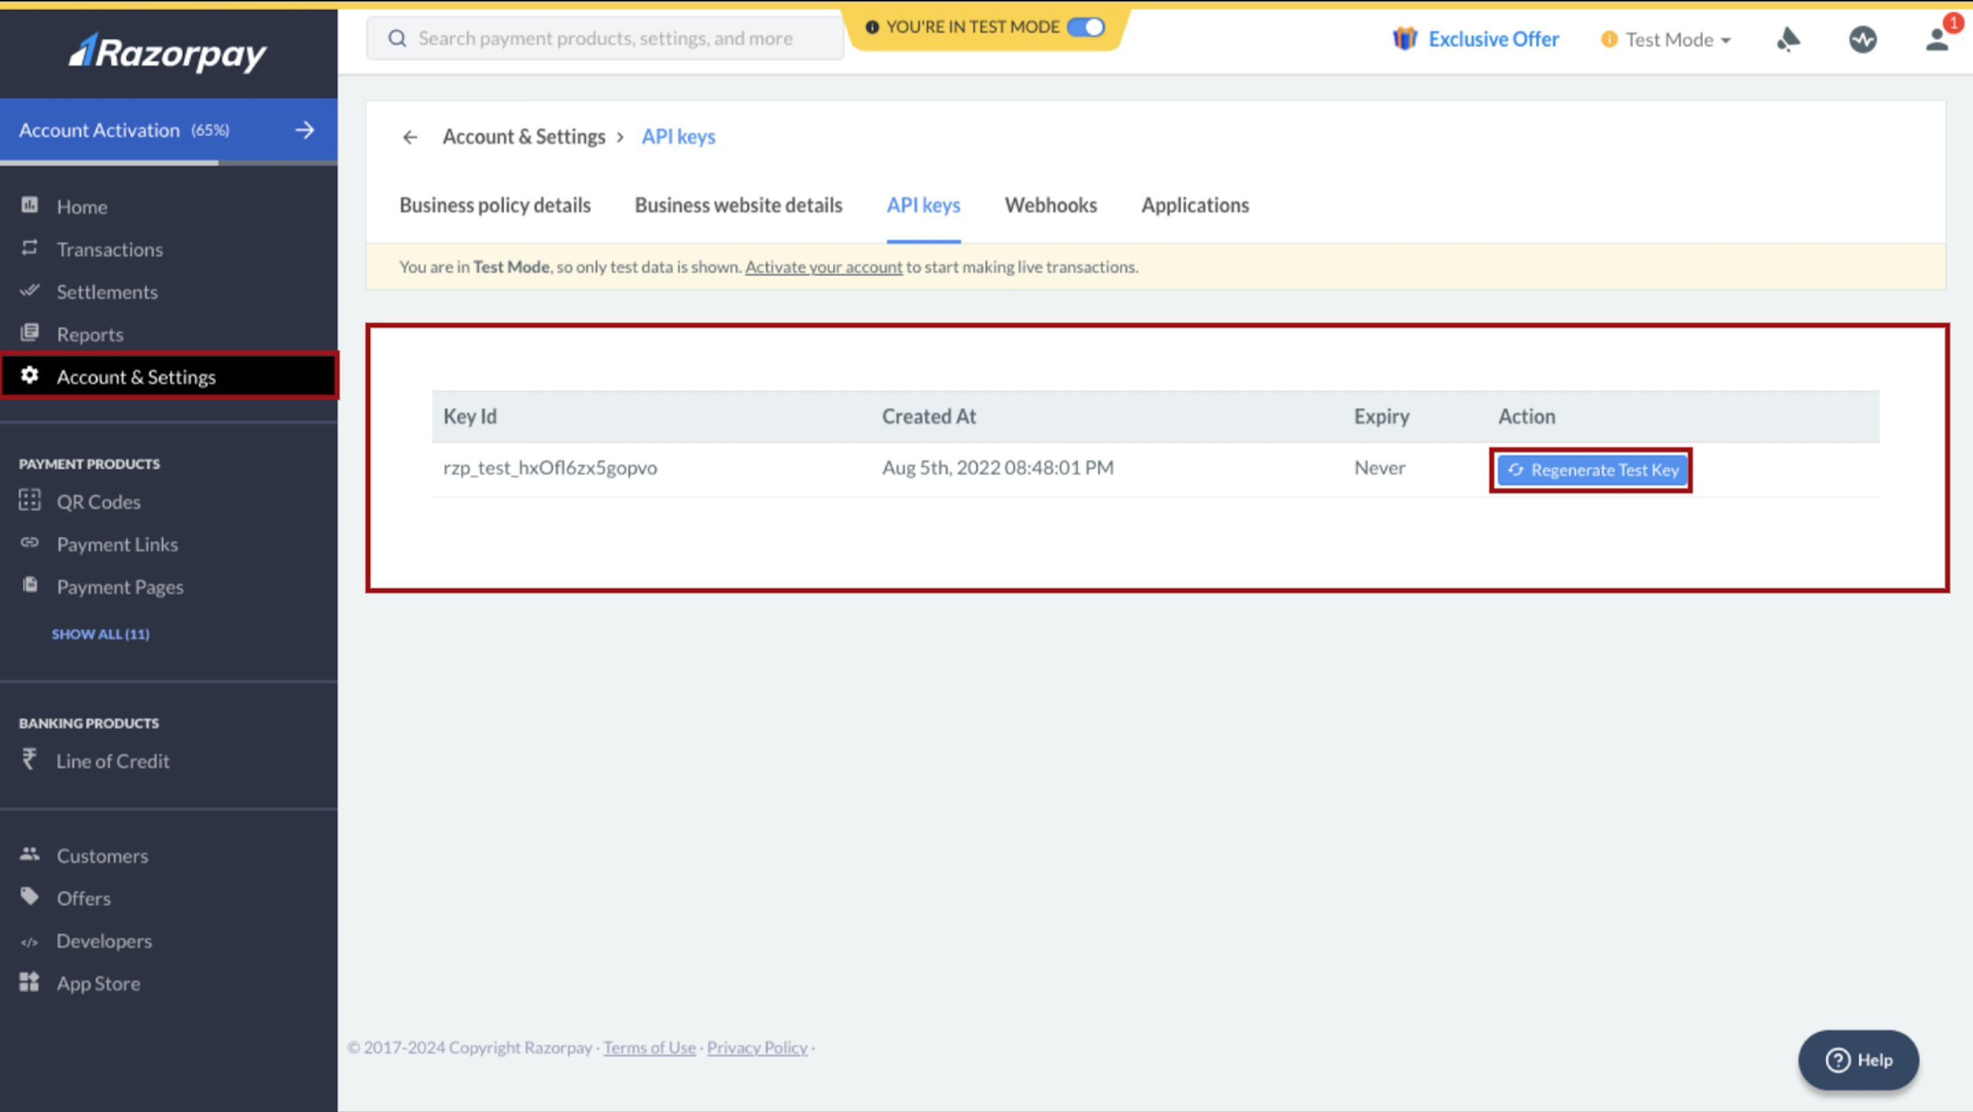The height and width of the screenshot is (1112, 1973).
Task: Click the Regenerate Test Key button
Action: [1591, 469]
